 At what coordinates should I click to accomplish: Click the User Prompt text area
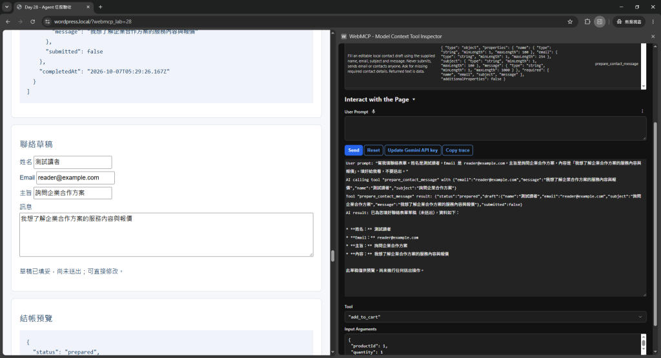[x=495, y=128]
